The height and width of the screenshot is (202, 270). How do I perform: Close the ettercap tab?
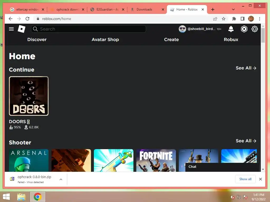(43, 9)
